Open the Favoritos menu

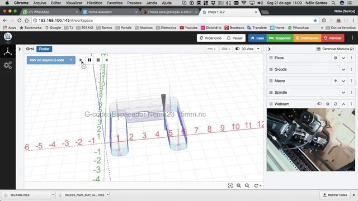pyautogui.click(x=115, y=3)
